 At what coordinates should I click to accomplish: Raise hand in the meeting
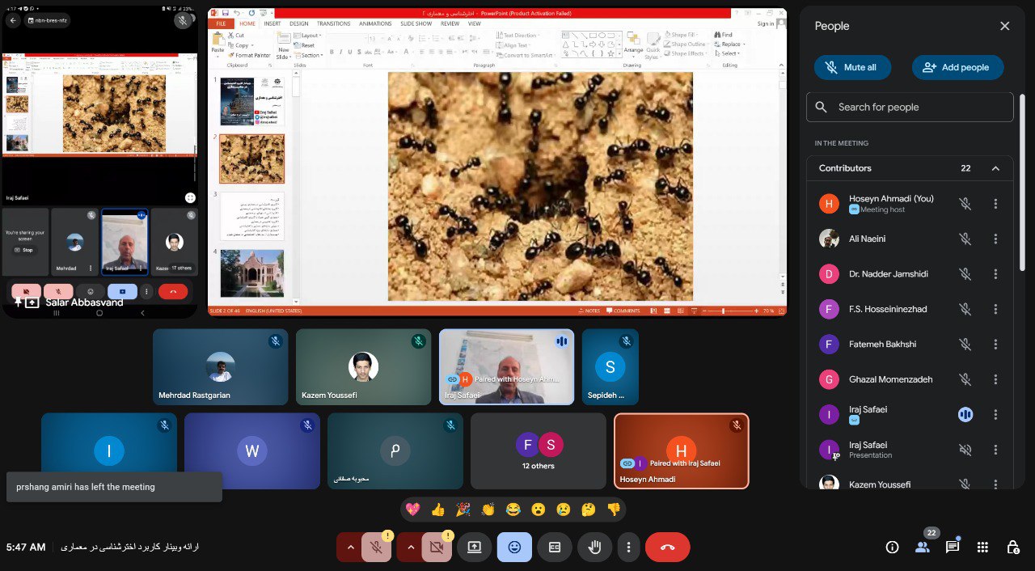[x=594, y=548]
